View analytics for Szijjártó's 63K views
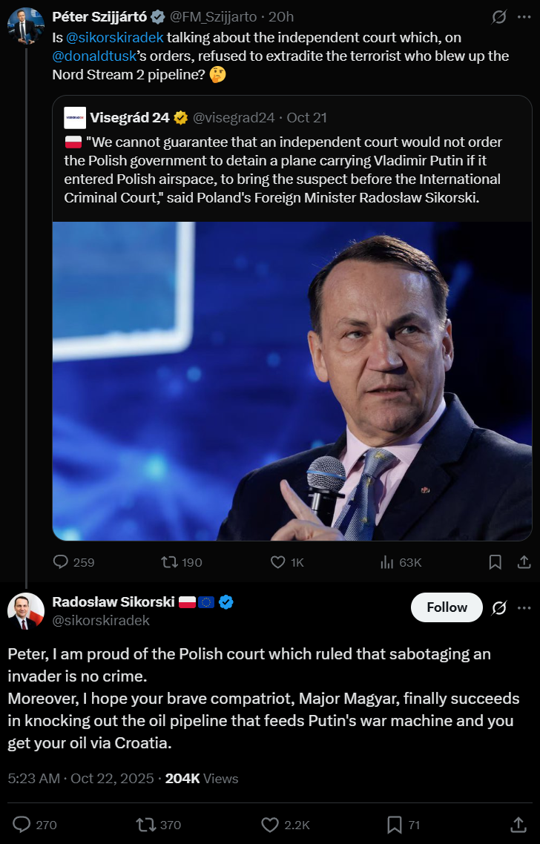Image resolution: width=540 pixels, height=844 pixels. [x=387, y=562]
